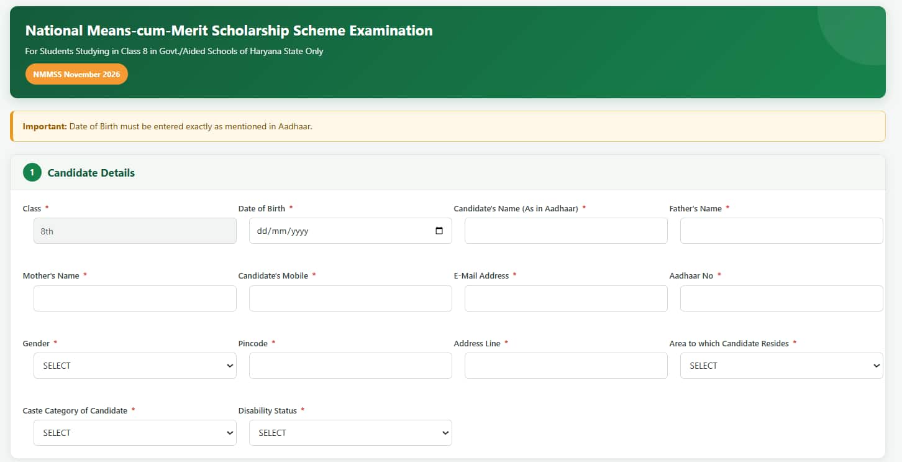Click the Address Line label
902x462 pixels.
pyautogui.click(x=477, y=343)
